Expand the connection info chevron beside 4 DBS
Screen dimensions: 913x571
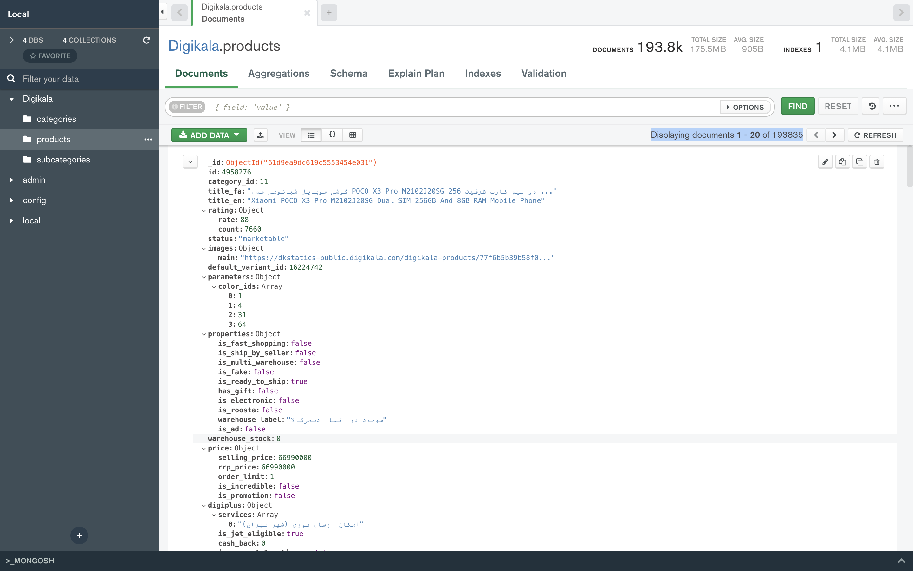(12, 40)
